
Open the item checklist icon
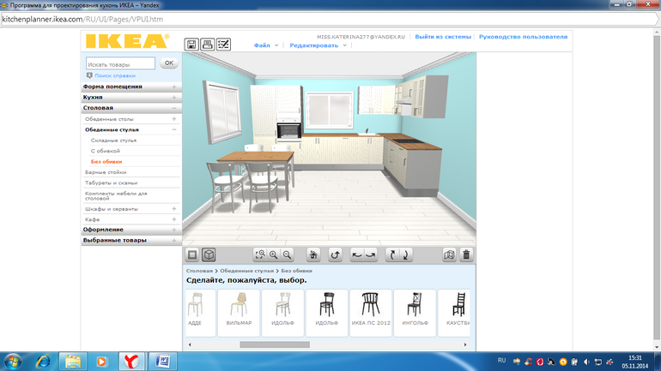[x=223, y=44]
